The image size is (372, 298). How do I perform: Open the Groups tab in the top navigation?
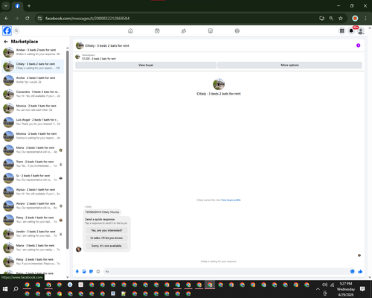(x=237, y=31)
